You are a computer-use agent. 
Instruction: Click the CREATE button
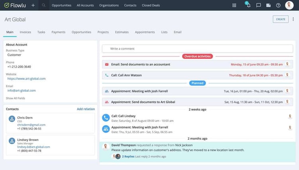coord(281,19)
